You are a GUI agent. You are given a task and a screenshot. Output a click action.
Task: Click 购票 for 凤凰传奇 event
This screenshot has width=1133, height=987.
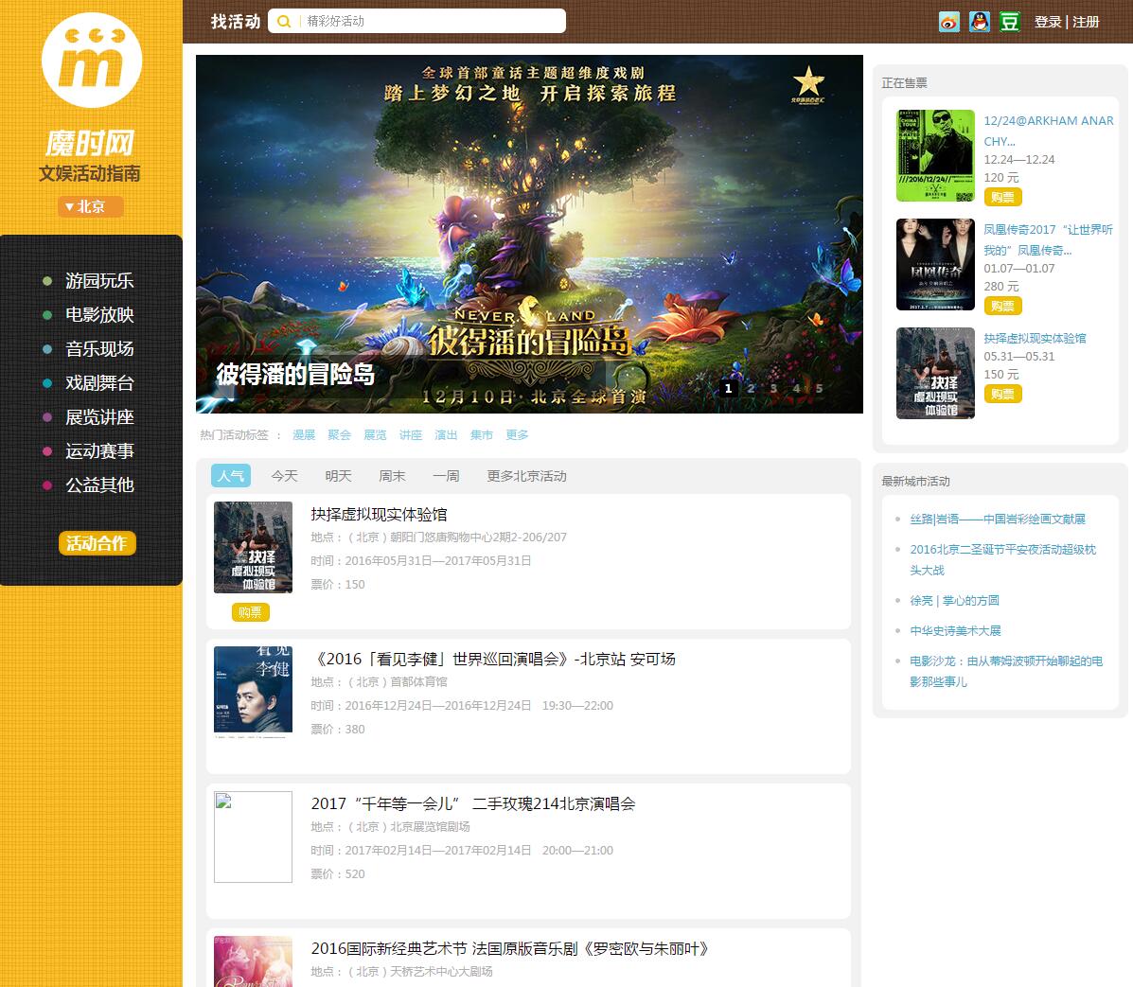[x=1002, y=306]
